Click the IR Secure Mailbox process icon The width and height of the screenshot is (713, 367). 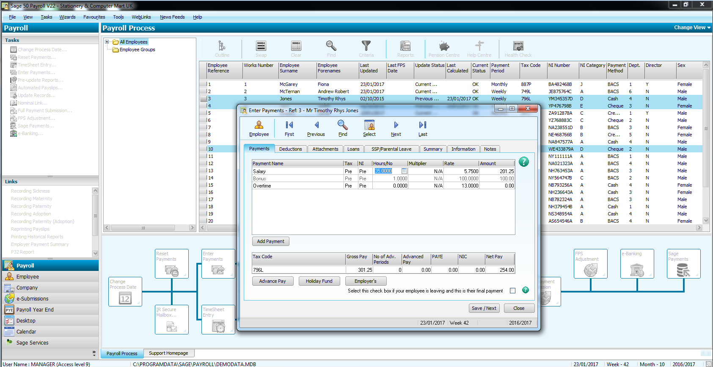(x=171, y=320)
